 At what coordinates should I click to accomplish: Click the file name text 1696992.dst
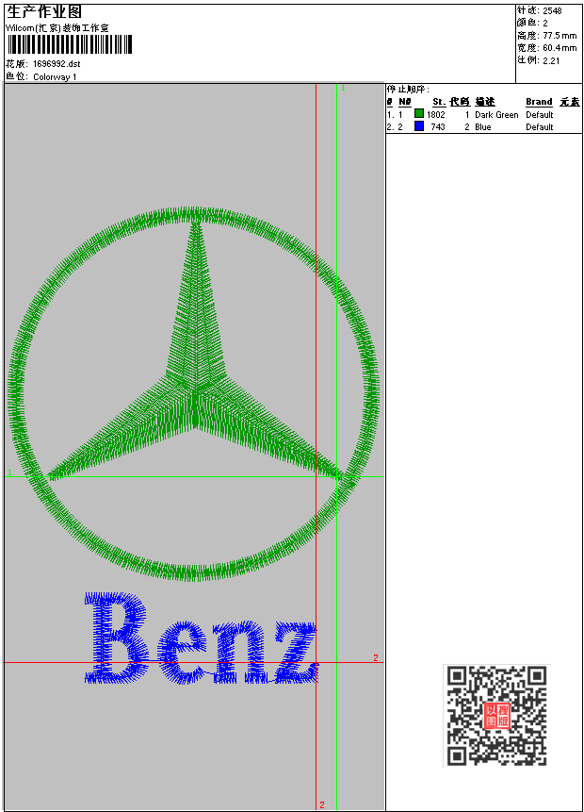coord(57,64)
